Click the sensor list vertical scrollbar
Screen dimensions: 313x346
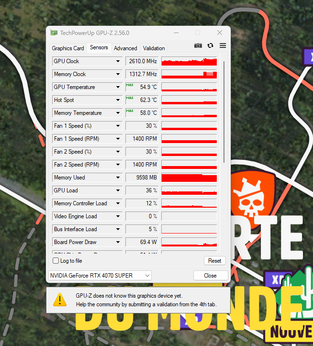click(224, 112)
